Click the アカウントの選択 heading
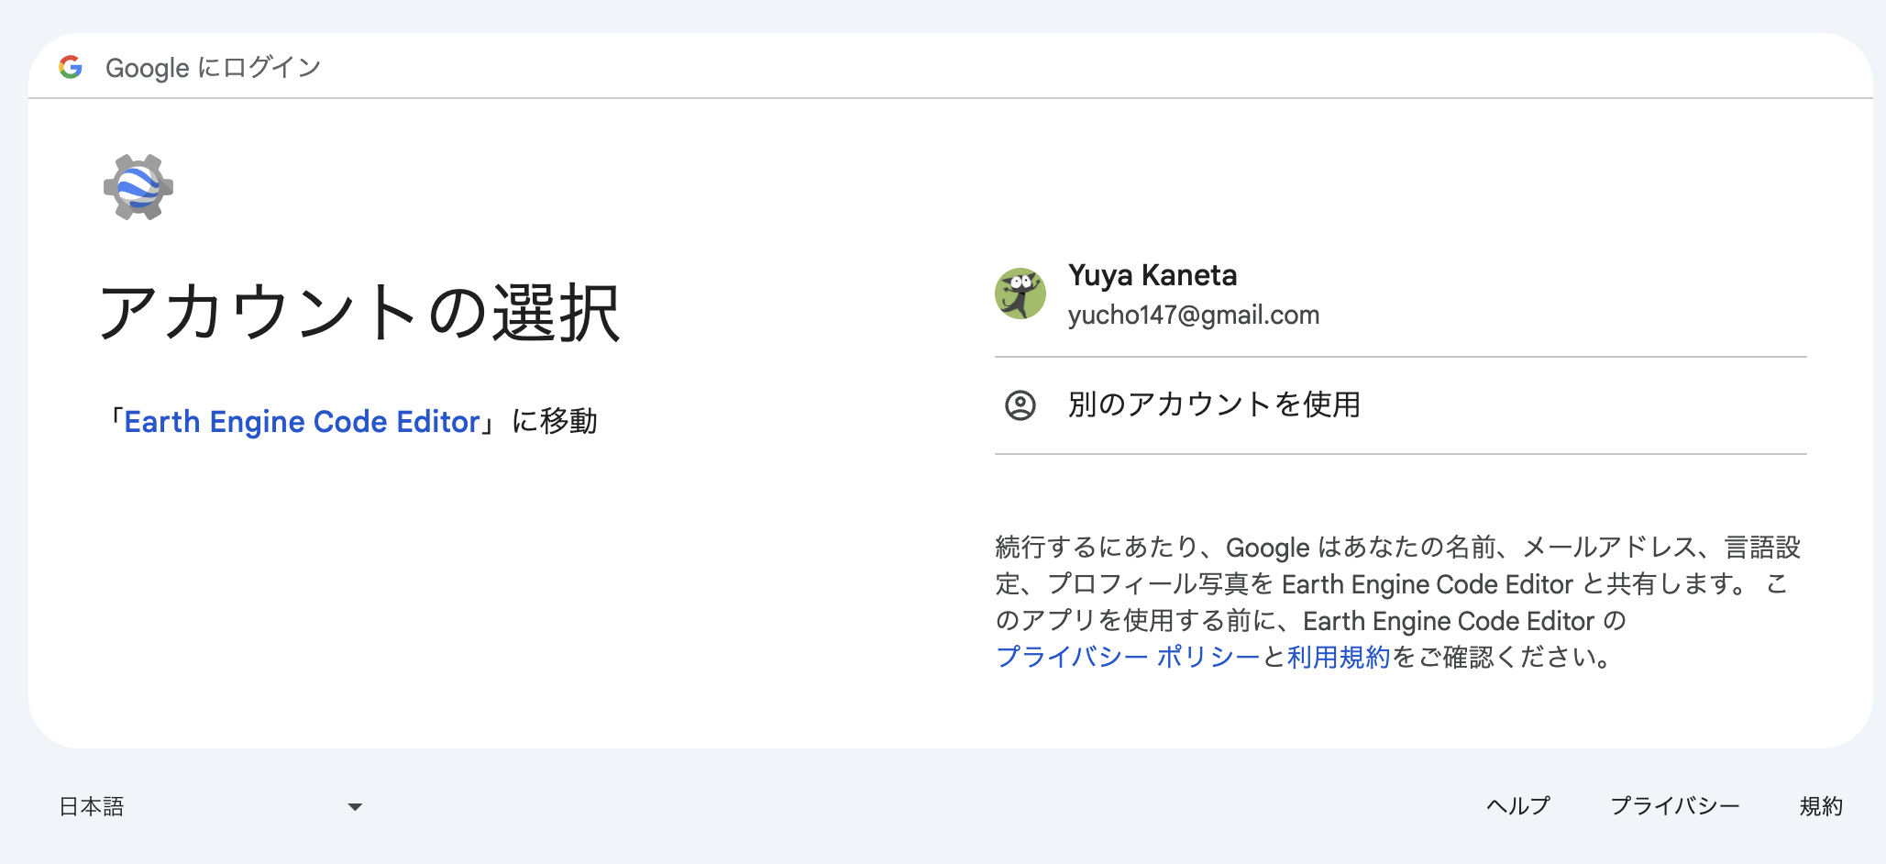The width and height of the screenshot is (1886, 864). [359, 313]
